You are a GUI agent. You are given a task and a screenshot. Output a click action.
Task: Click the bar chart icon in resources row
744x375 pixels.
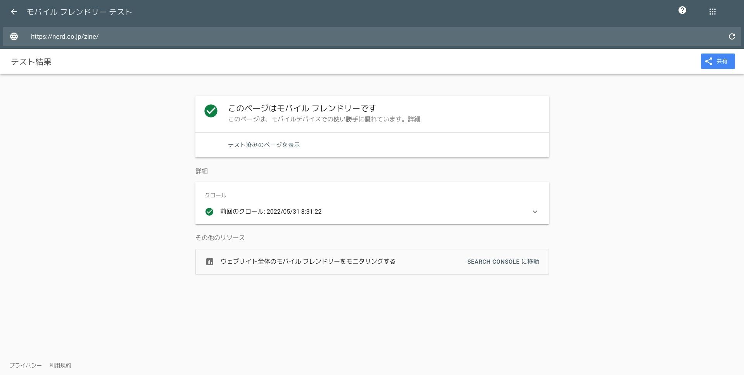[210, 262]
